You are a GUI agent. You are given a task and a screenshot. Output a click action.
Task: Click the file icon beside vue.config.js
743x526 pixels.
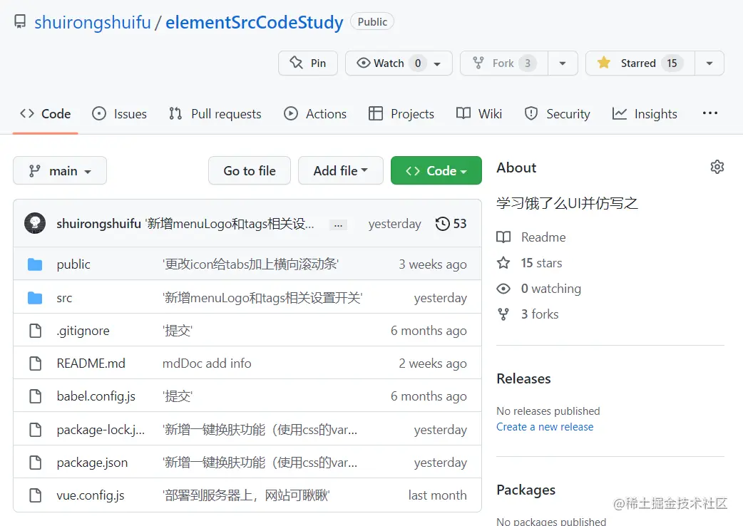pyautogui.click(x=35, y=495)
